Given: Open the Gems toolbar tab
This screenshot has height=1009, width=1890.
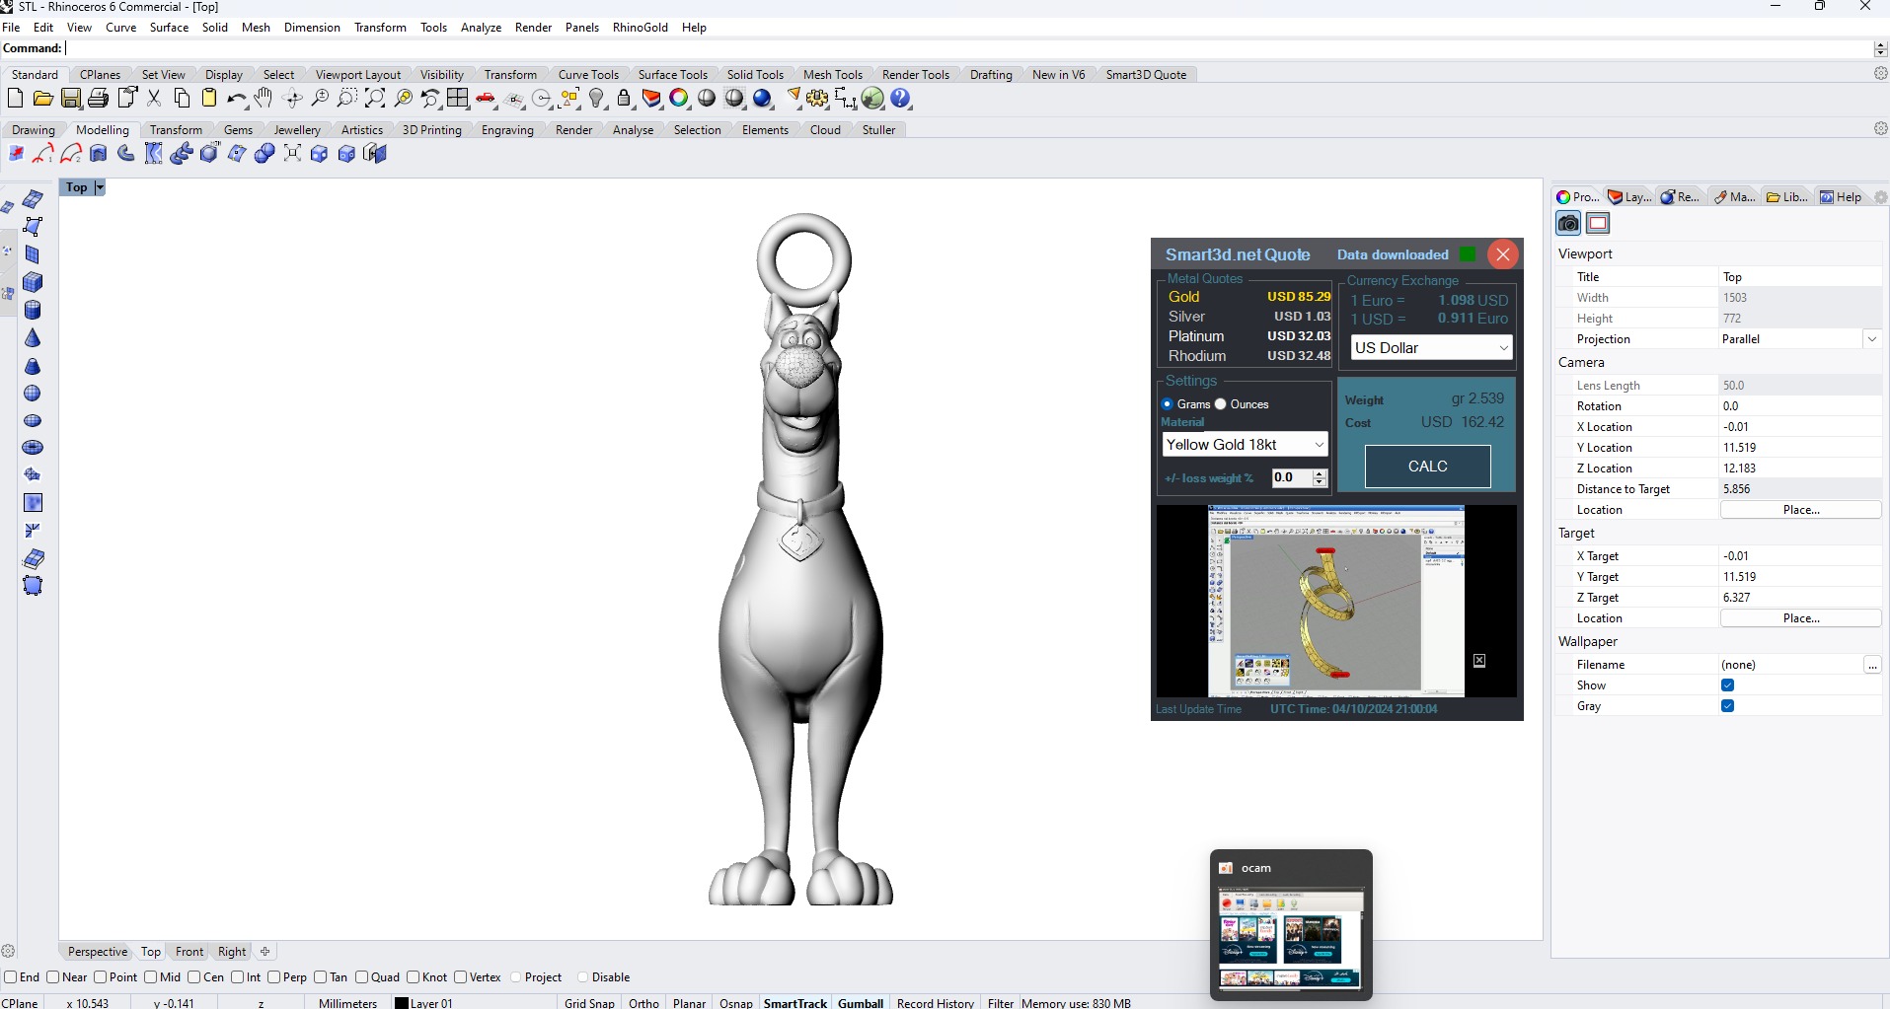Looking at the screenshot, I should [238, 130].
